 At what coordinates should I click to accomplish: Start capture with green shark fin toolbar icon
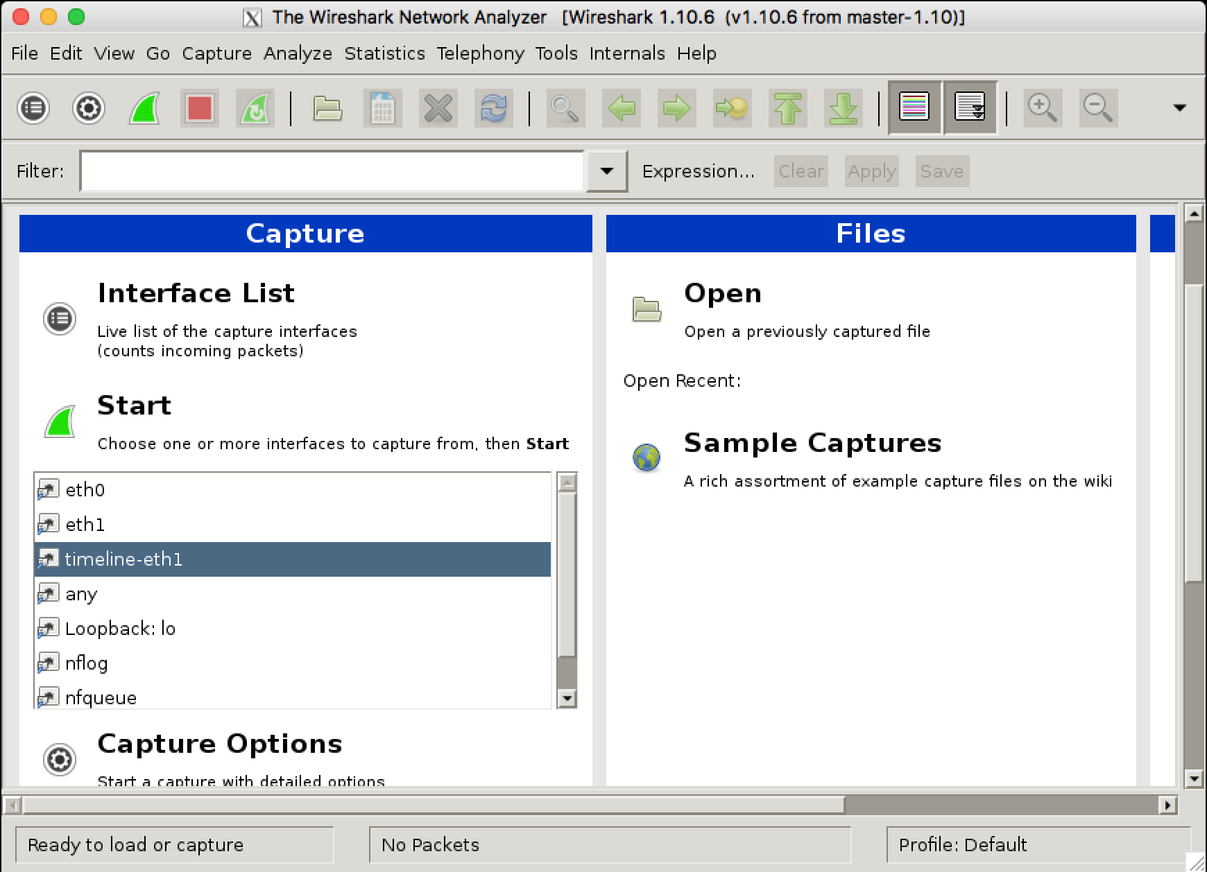[x=144, y=108]
